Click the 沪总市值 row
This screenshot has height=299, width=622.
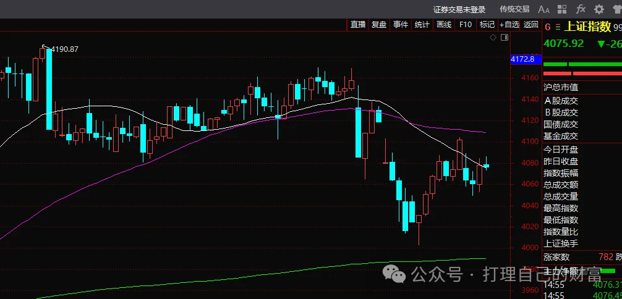pos(582,87)
